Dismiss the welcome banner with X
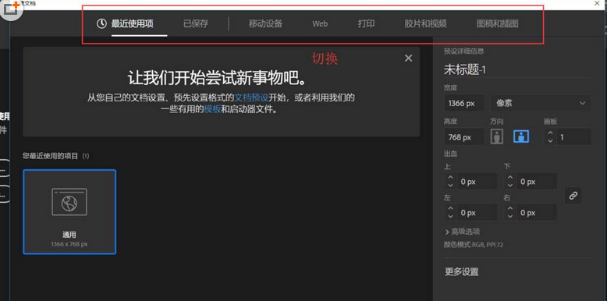This screenshot has height=301, width=607. pyautogui.click(x=408, y=58)
